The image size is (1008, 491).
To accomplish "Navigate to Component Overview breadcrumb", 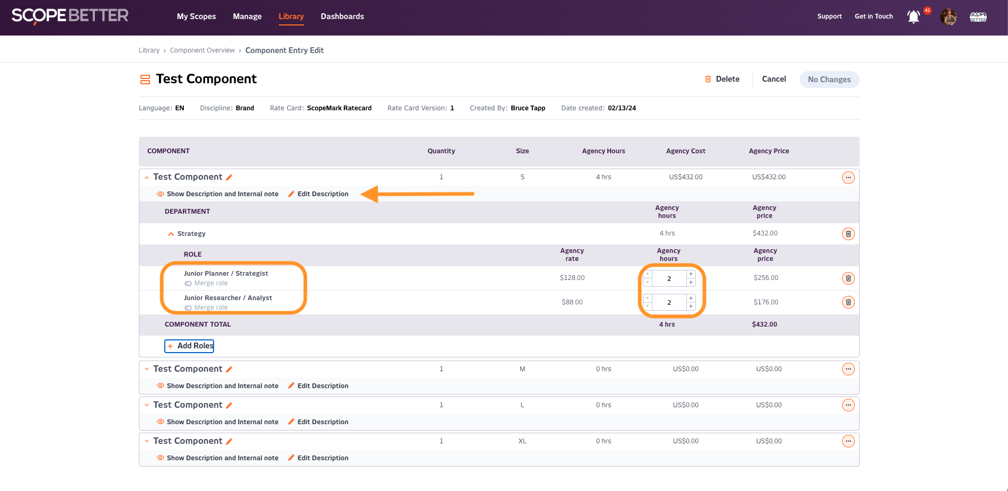I will coord(202,50).
